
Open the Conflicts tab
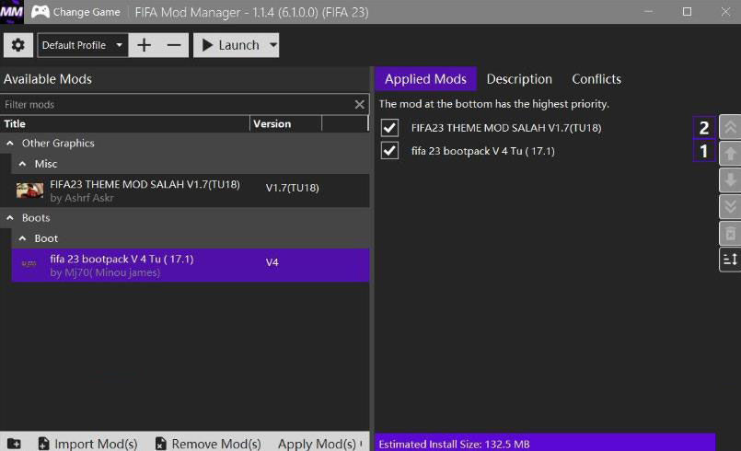tap(596, 79)
